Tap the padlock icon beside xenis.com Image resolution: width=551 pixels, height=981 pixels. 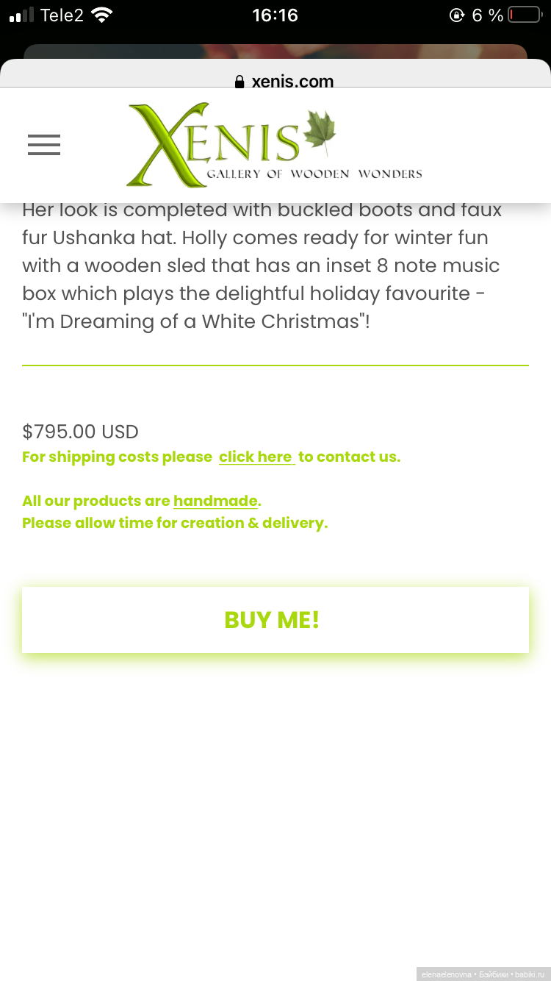click(240, 82)
